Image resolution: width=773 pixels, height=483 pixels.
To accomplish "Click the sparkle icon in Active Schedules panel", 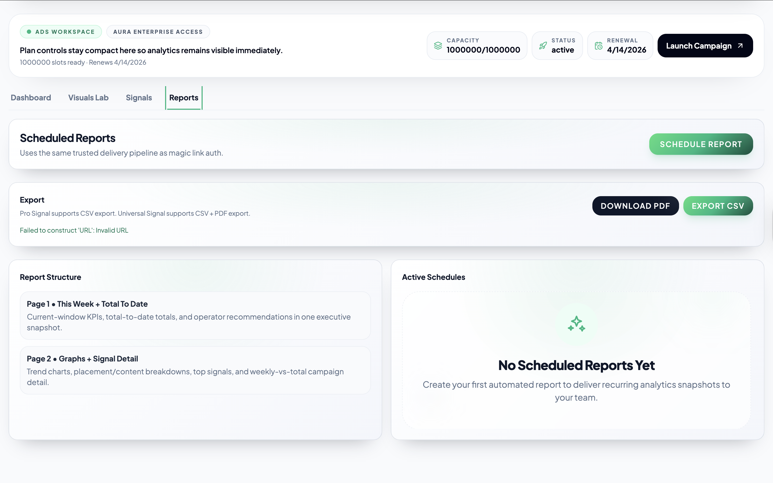I will tap(576, 324).
